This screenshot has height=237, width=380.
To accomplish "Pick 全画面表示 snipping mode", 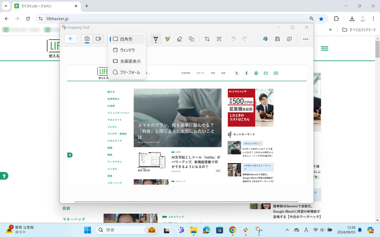I will point(130,61).
